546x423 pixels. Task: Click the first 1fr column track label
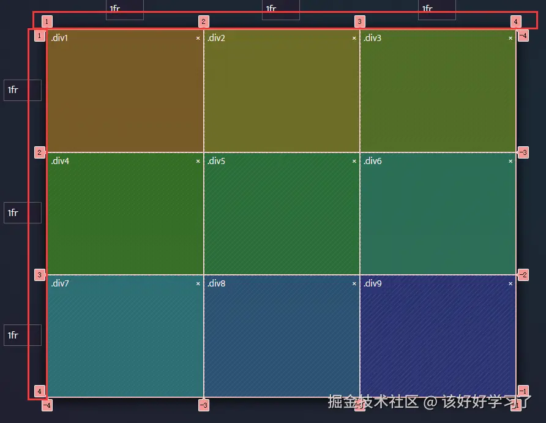[x=124, y=9]
